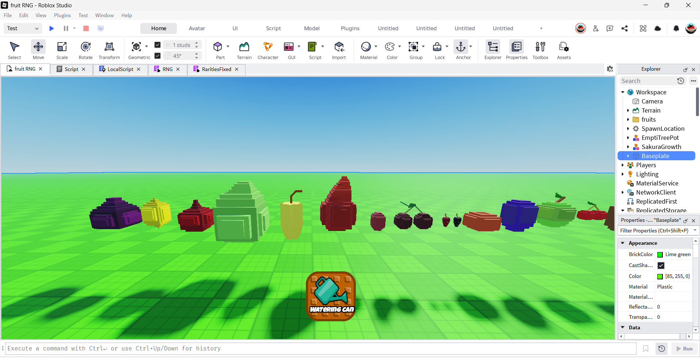
Task: Open the Import tool
Action: 339,50
